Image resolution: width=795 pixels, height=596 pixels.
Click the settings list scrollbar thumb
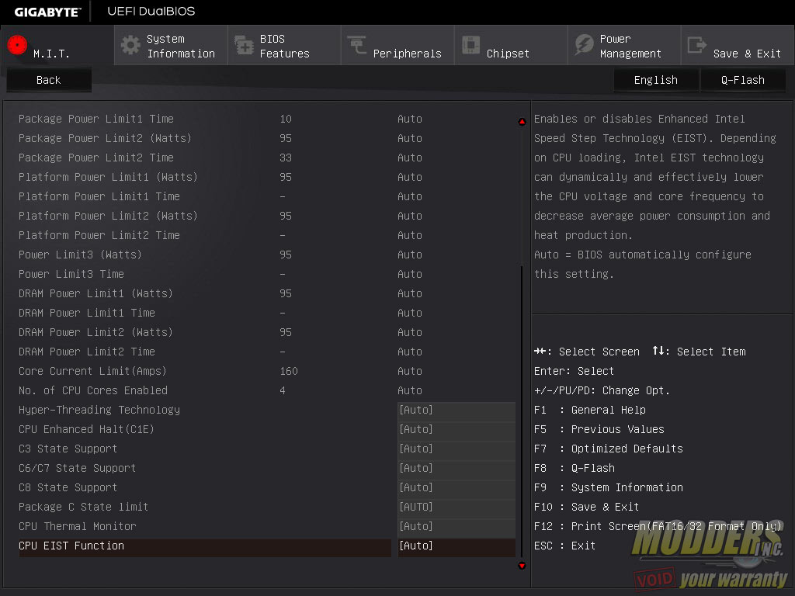[522, 411]
